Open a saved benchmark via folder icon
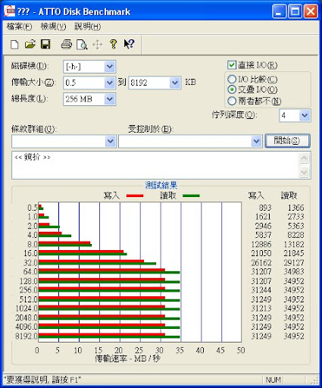This screenshot has width=322, height=388. pos(30,45)
